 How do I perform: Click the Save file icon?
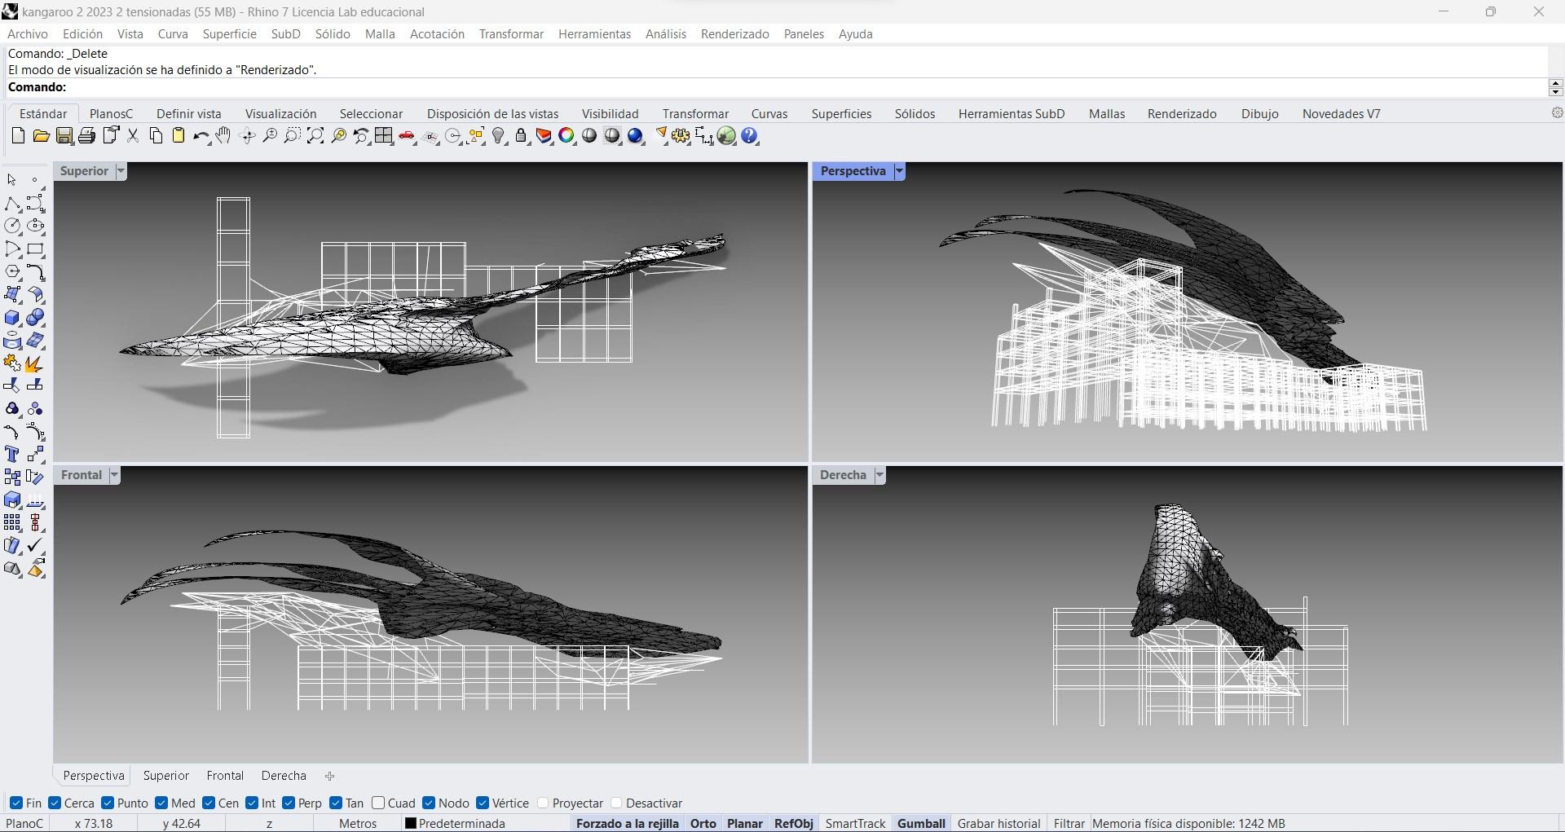click(x=64, y=136)
